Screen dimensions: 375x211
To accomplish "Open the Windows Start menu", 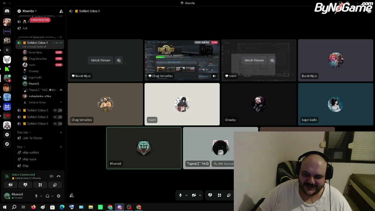I will (5, 207).
